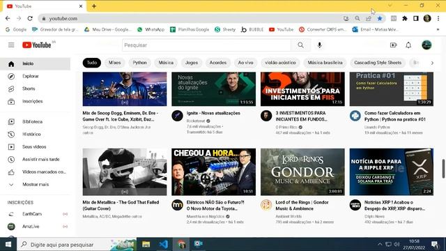
Task: Reload the page
Action: [30, 19]
